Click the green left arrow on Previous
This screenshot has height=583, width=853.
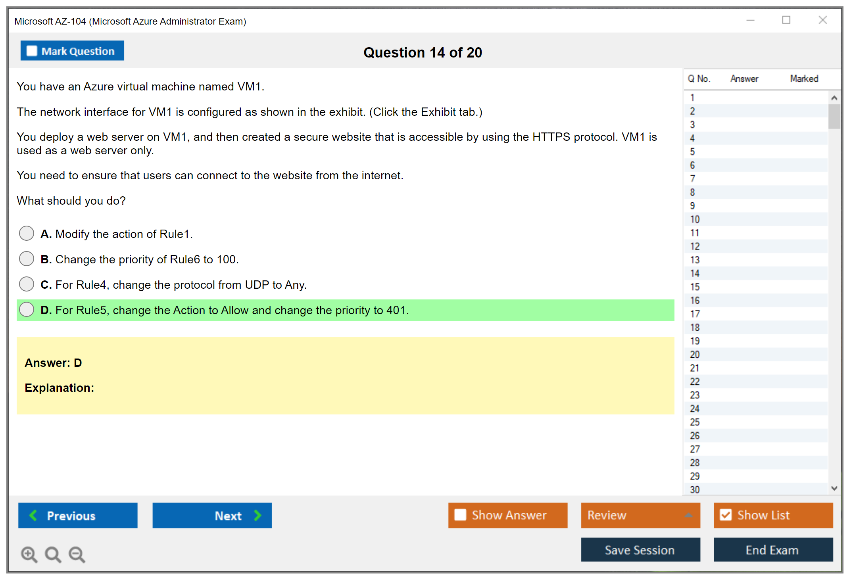[x=33, y=515]
